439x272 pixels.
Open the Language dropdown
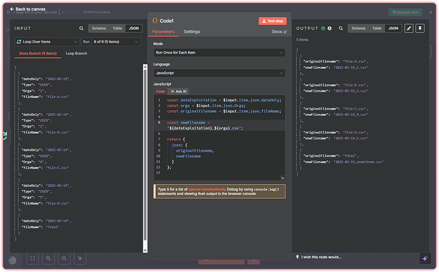point(219,73)
